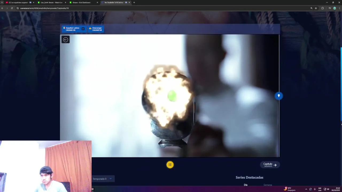View site information icon in address bar
This screenshot has height=192, width=342.
click(x=18, y=8)
